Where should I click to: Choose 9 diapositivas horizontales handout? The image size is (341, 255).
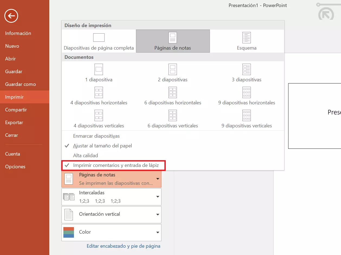247,96
